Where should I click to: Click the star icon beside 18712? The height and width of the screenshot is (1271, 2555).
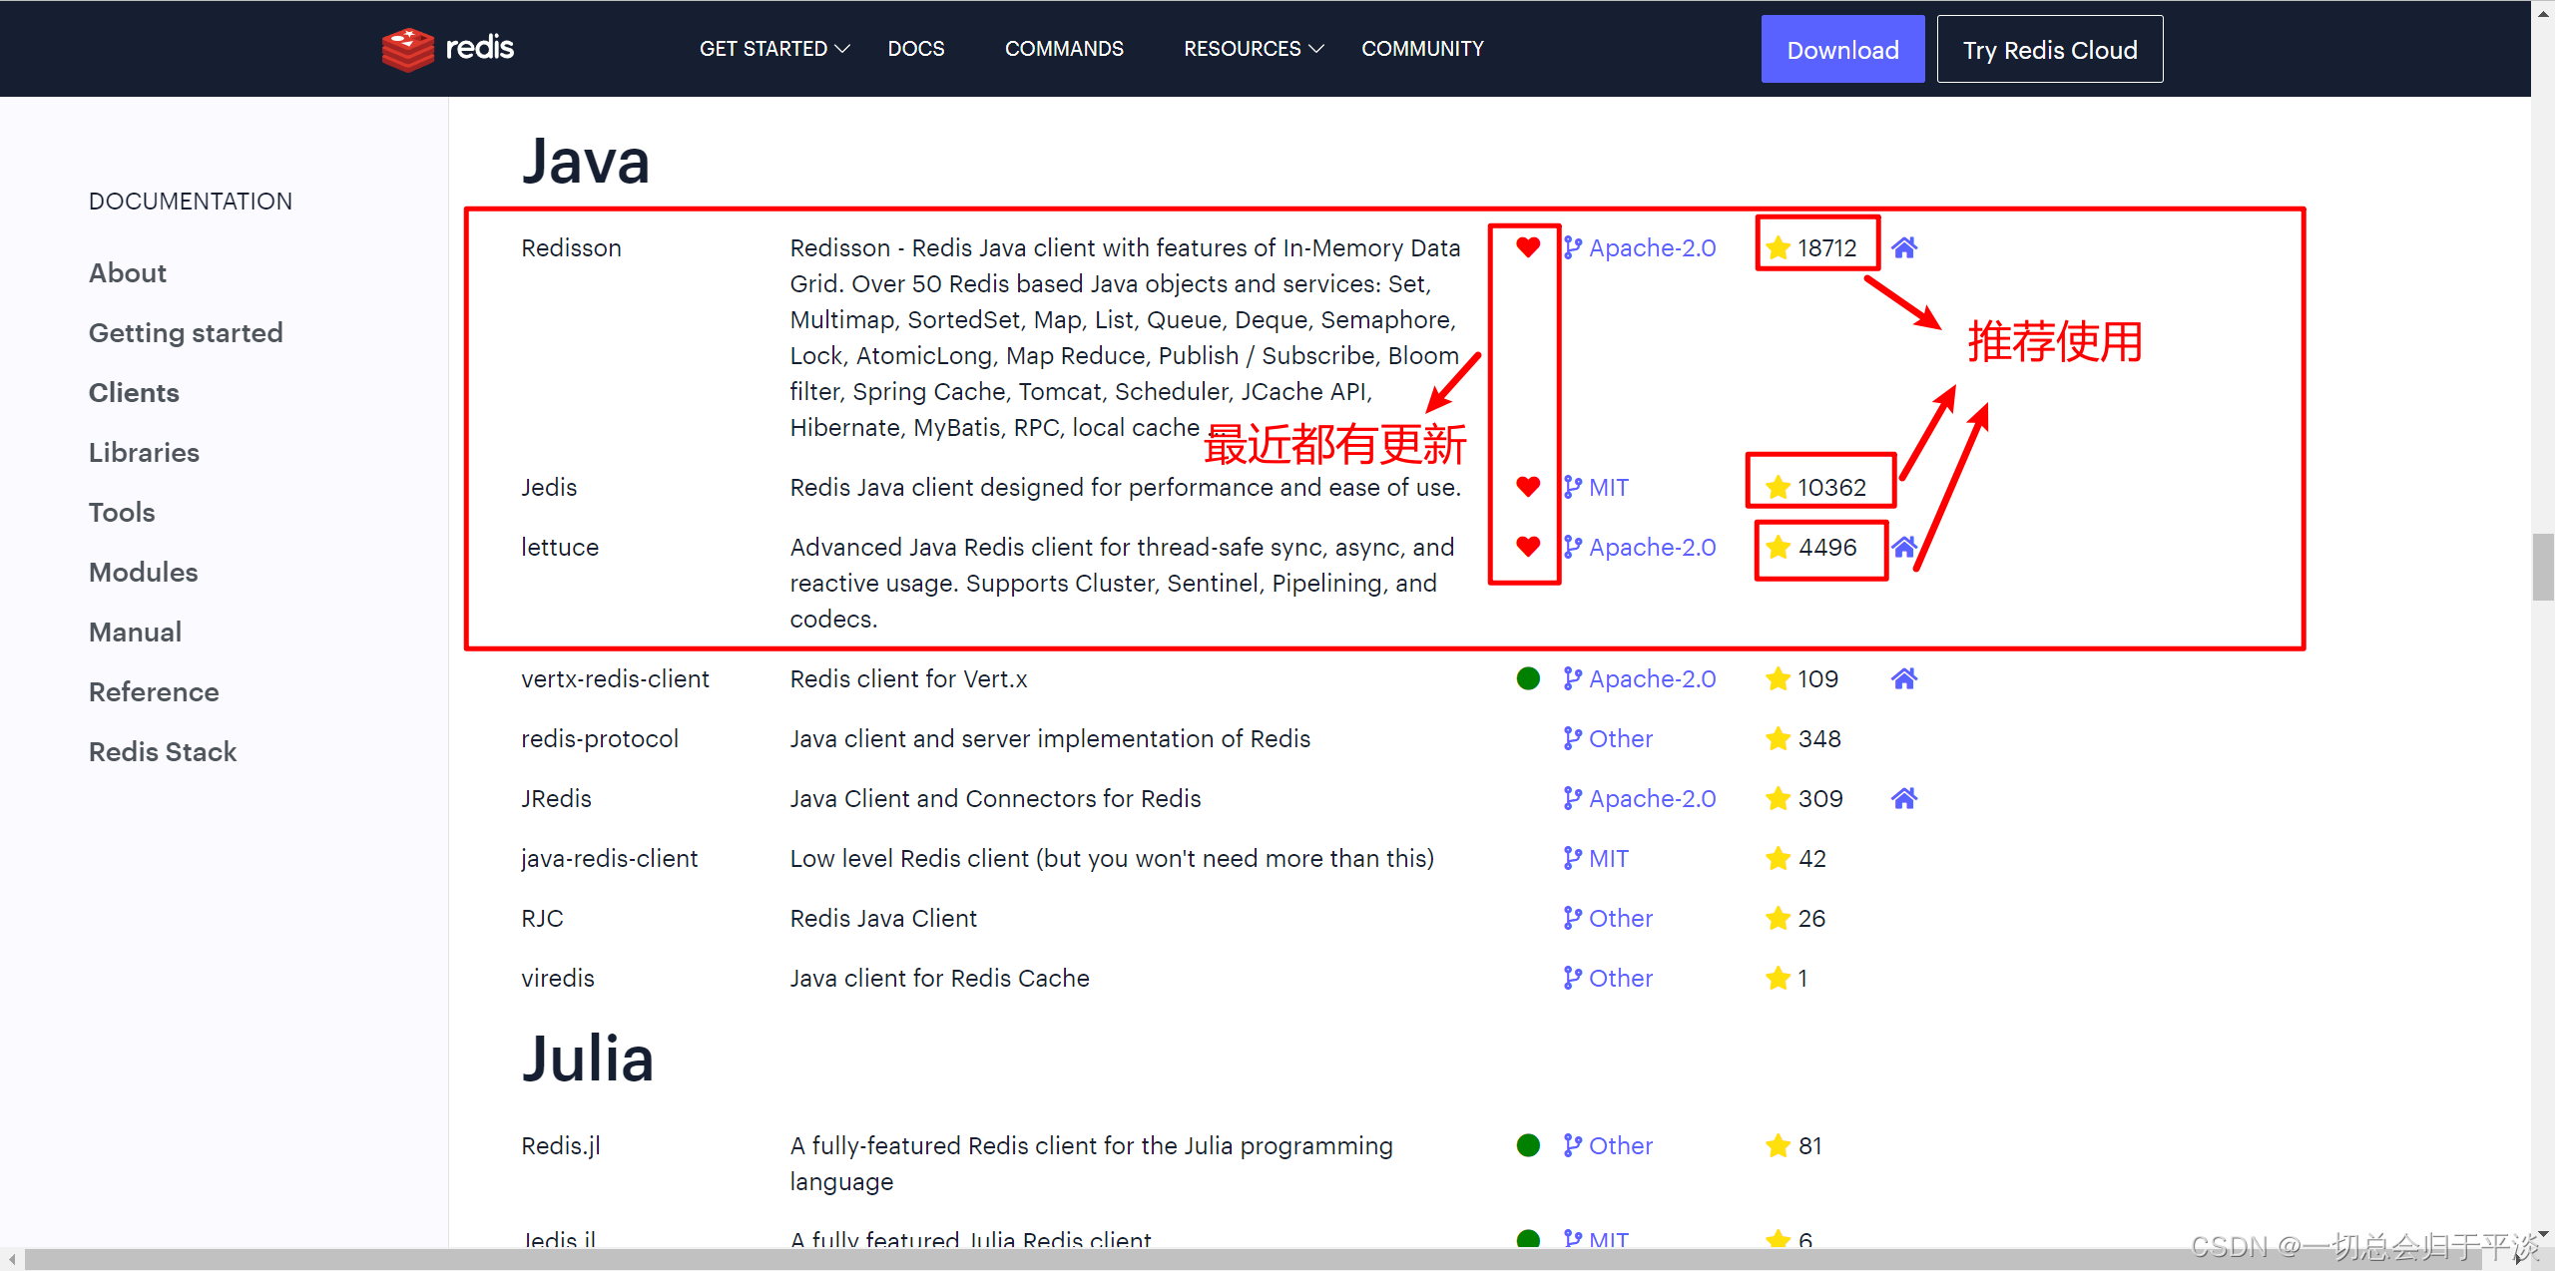tap(1778, 248)
